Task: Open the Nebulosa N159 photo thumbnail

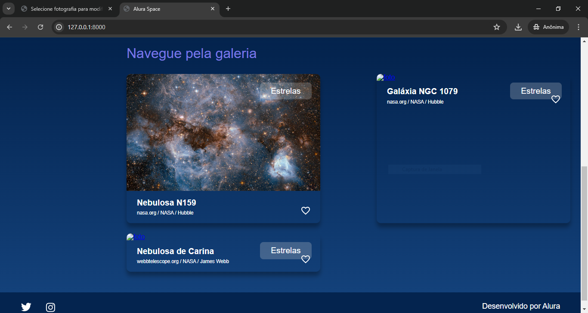Action: point(223,132)
